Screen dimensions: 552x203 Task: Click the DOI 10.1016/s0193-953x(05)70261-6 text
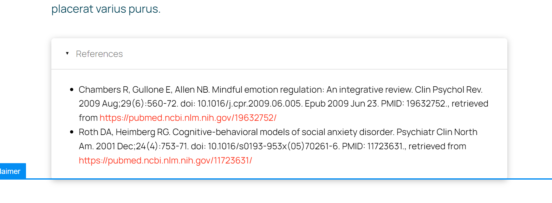[273, 146]
